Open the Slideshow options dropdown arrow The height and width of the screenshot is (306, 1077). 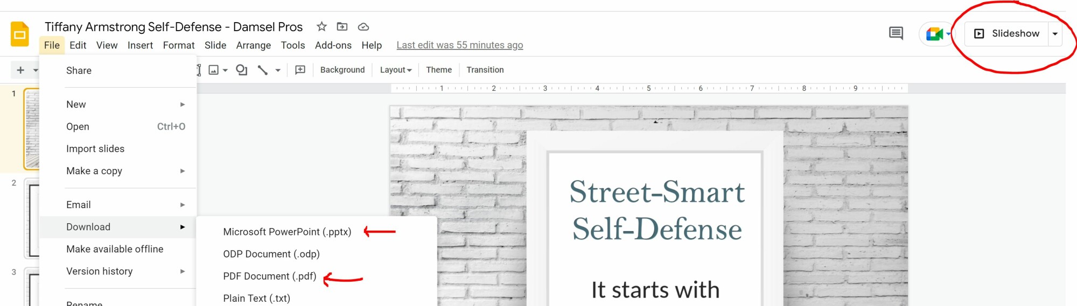tap(1055, 33)
